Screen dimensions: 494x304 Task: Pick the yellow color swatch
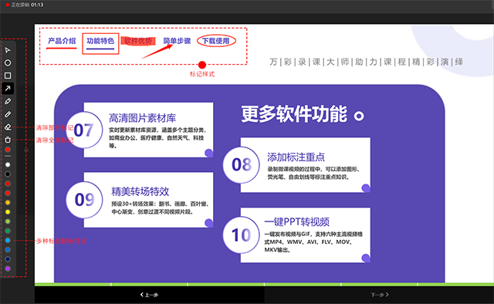pyautogui.click(x=8, y=211)
